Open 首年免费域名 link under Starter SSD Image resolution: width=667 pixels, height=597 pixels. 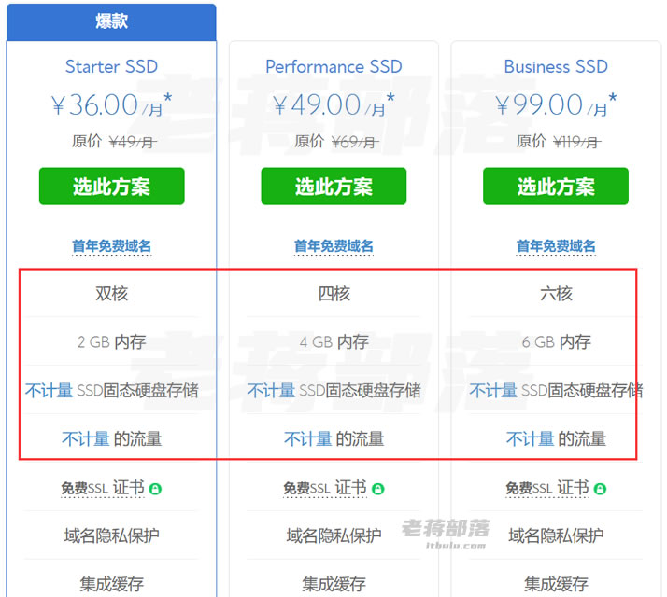112,246
